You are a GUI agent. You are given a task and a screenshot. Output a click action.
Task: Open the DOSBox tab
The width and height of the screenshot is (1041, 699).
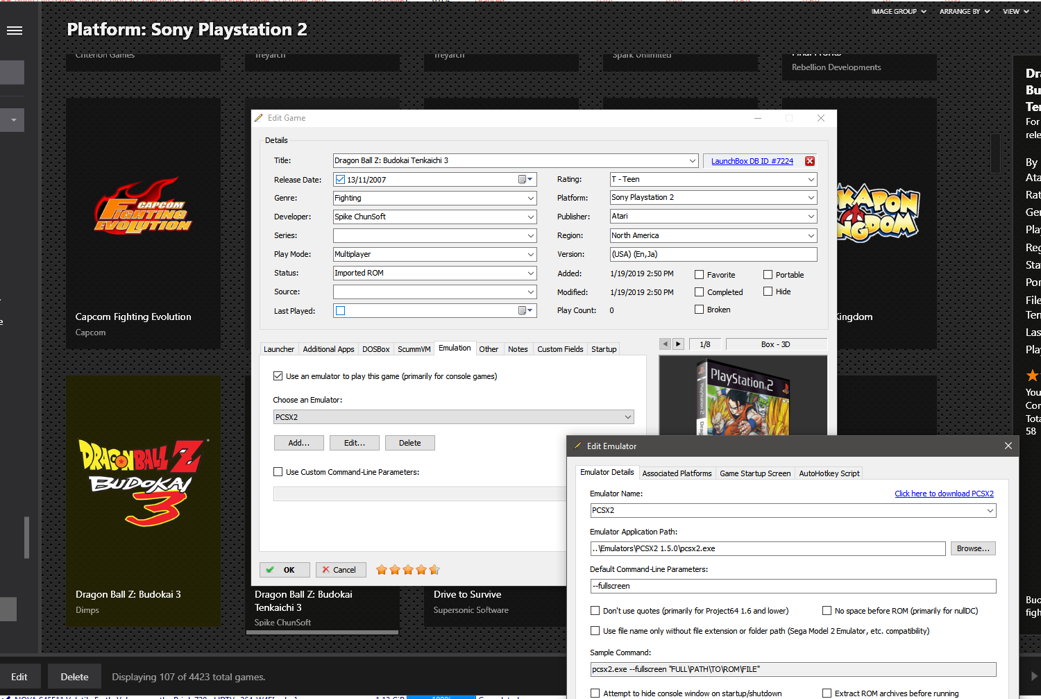coord(375,349)
